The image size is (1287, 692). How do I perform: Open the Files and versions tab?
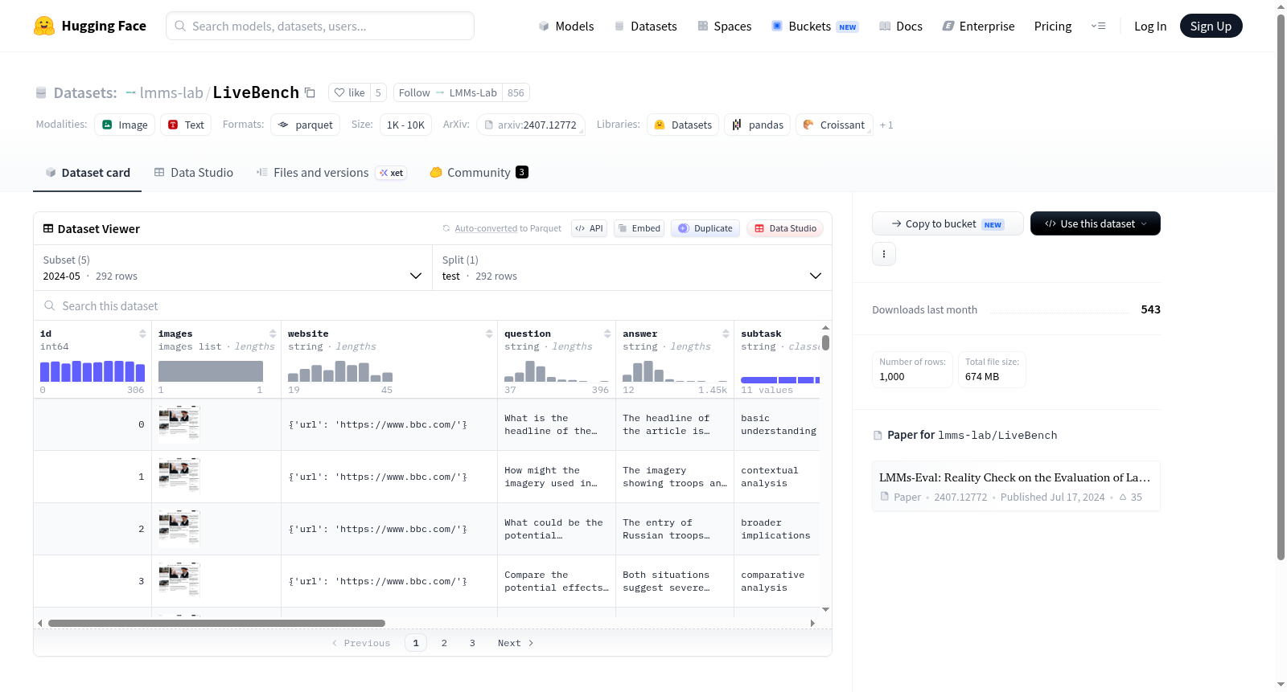coord(331,173)
